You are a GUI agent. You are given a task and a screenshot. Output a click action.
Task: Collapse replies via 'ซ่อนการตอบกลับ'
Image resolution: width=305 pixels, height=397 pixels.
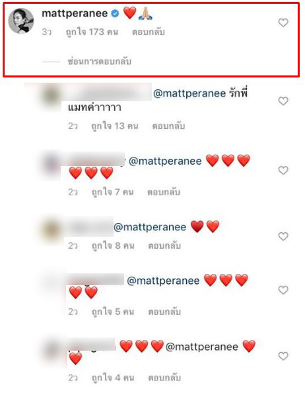tap(99, 62)
